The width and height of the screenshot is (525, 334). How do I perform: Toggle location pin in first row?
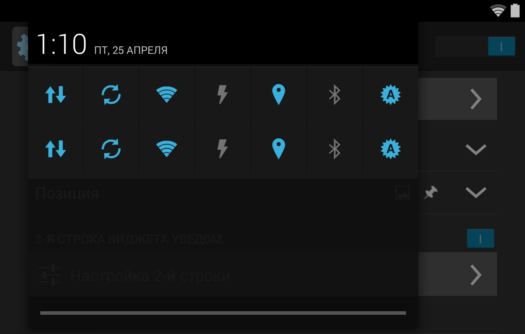279,94
